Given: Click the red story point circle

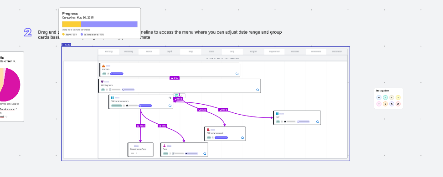Looking at the screenshot, I should click(x=398, y=104).
